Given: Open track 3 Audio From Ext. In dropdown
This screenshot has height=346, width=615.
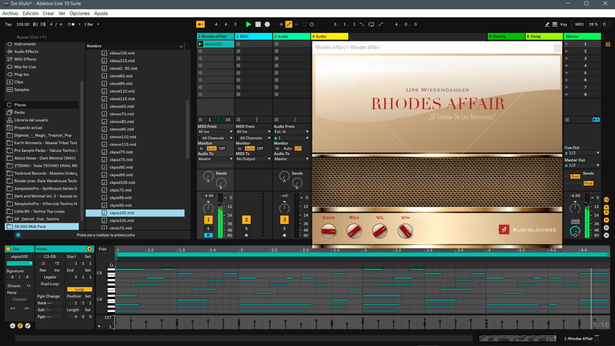Looking at the screenshot, I should (x=291, y=132).
